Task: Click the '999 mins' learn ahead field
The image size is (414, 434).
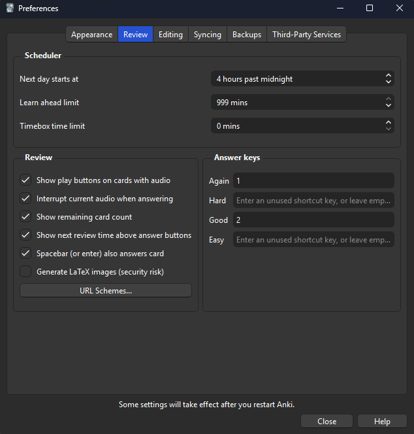Action: pyautogui.click(x=302, y=103)
